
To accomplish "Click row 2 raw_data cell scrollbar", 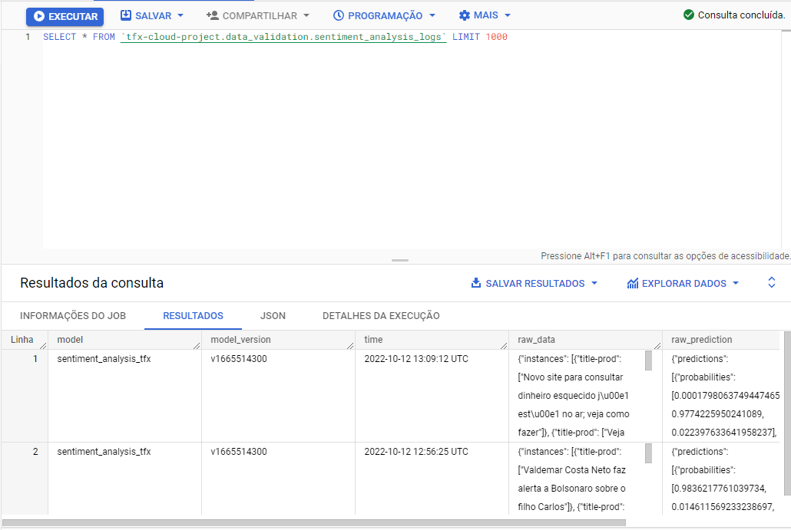I will (648, 453).
